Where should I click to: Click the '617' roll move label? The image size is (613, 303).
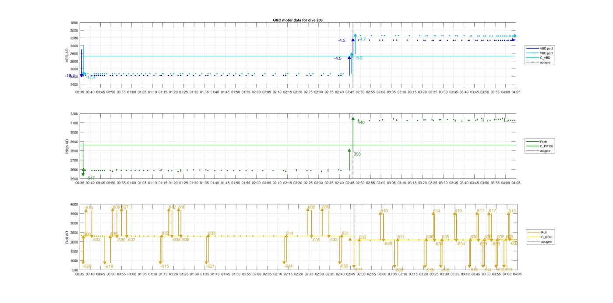pyautogui.click(x=492, y=211)
